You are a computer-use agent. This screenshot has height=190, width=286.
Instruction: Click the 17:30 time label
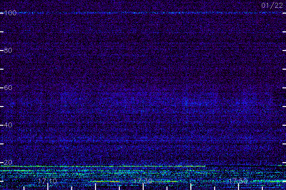[143, 181]
